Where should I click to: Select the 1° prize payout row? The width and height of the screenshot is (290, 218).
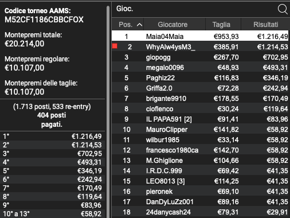[52, 137]
